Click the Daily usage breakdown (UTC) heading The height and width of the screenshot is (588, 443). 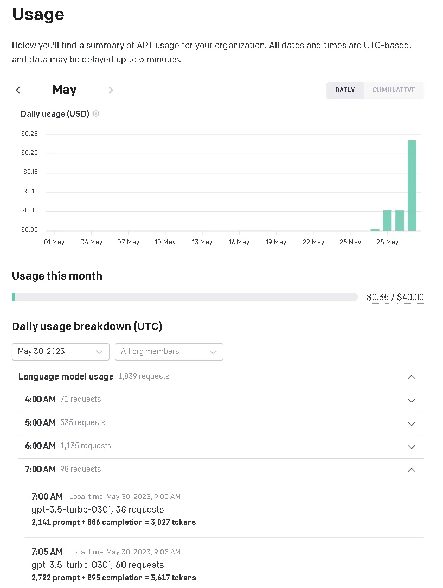click(x=87, y=327)
